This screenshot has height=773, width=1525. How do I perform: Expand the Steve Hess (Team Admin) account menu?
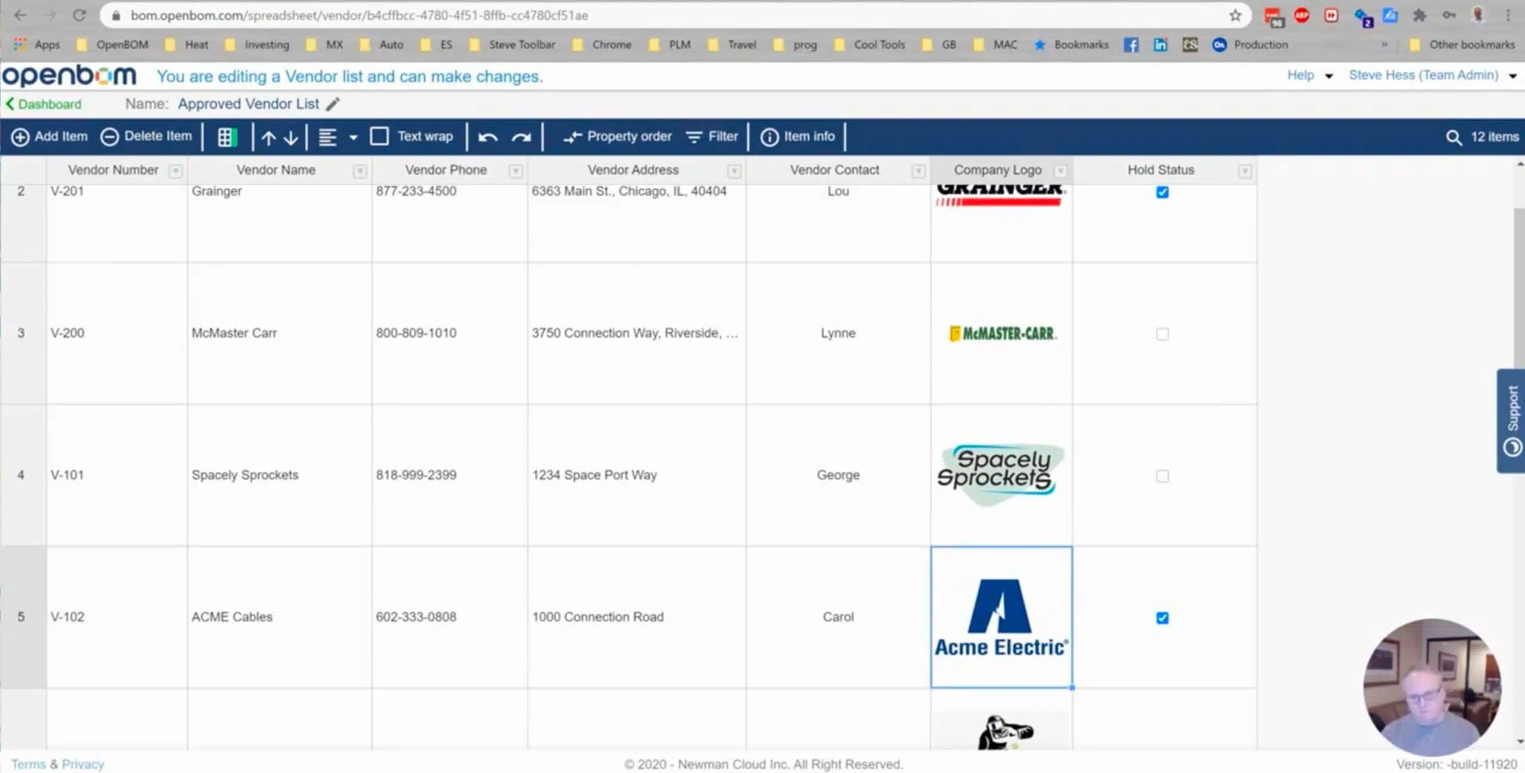pyautogui.click(x=1432, y=75)
